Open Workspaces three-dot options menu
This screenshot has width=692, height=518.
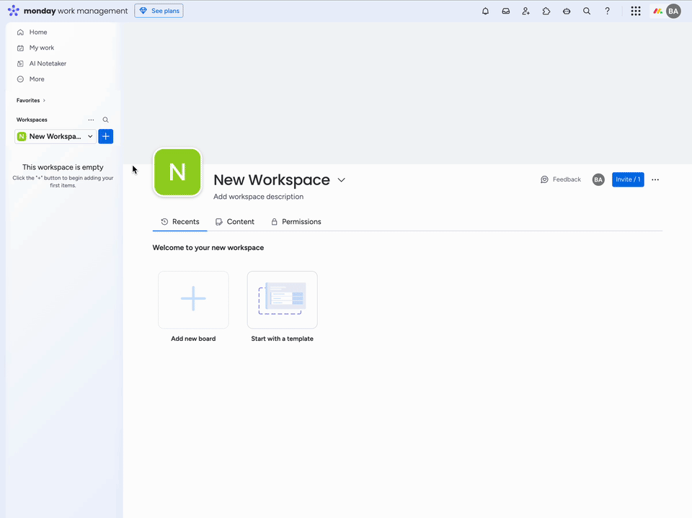(x=91, y=120)
